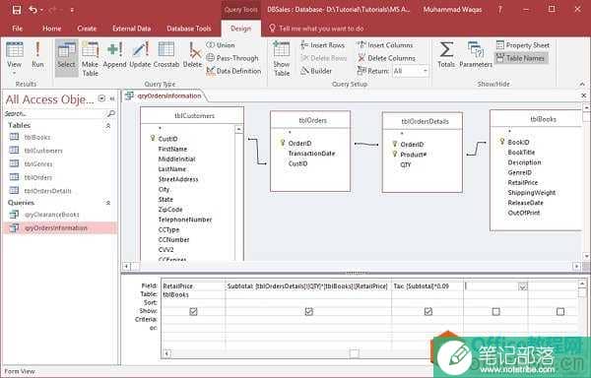Click Insert Columns in Query Setup
This screenshot has width=591, height=378.
(385, 45)
